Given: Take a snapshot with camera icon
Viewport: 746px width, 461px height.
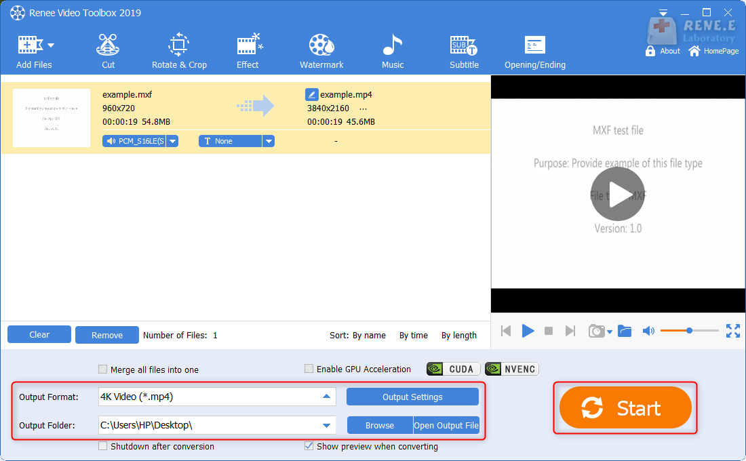Looking at the screenshot, I should (597, 331).
